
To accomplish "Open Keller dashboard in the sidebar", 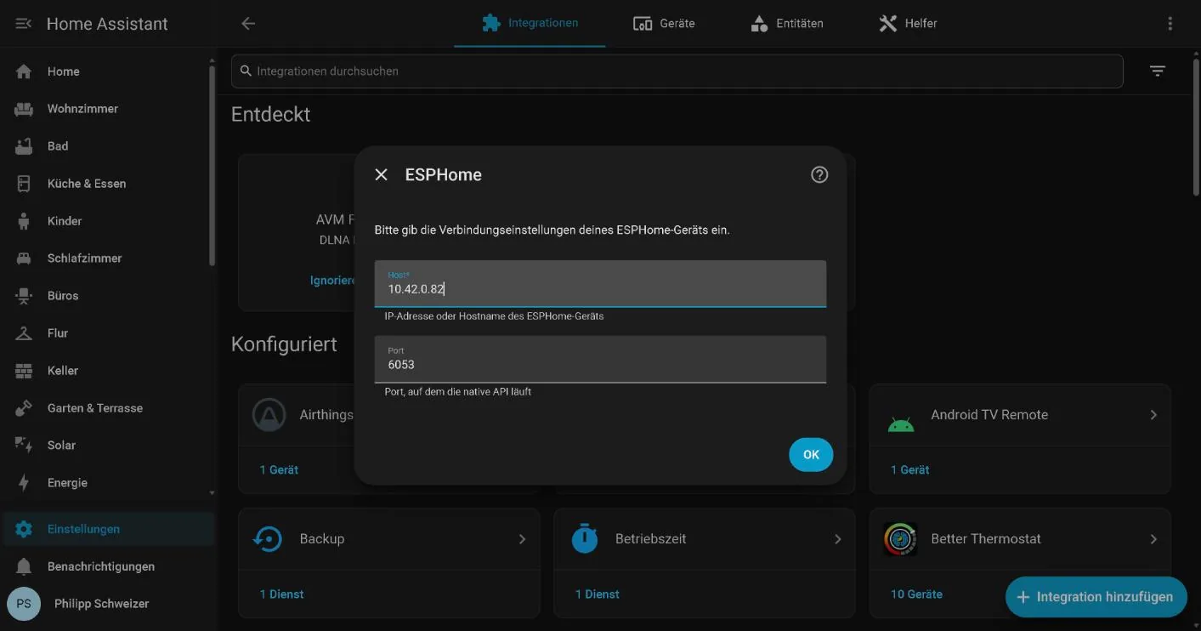I will coord(107,371).
